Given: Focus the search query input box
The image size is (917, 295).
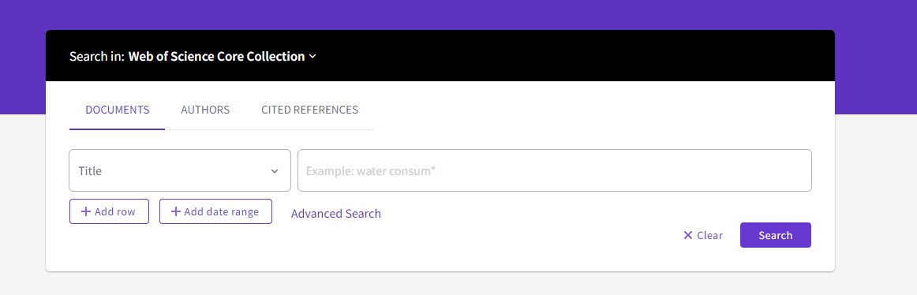Looking at the screenshot, I should 555,170.
